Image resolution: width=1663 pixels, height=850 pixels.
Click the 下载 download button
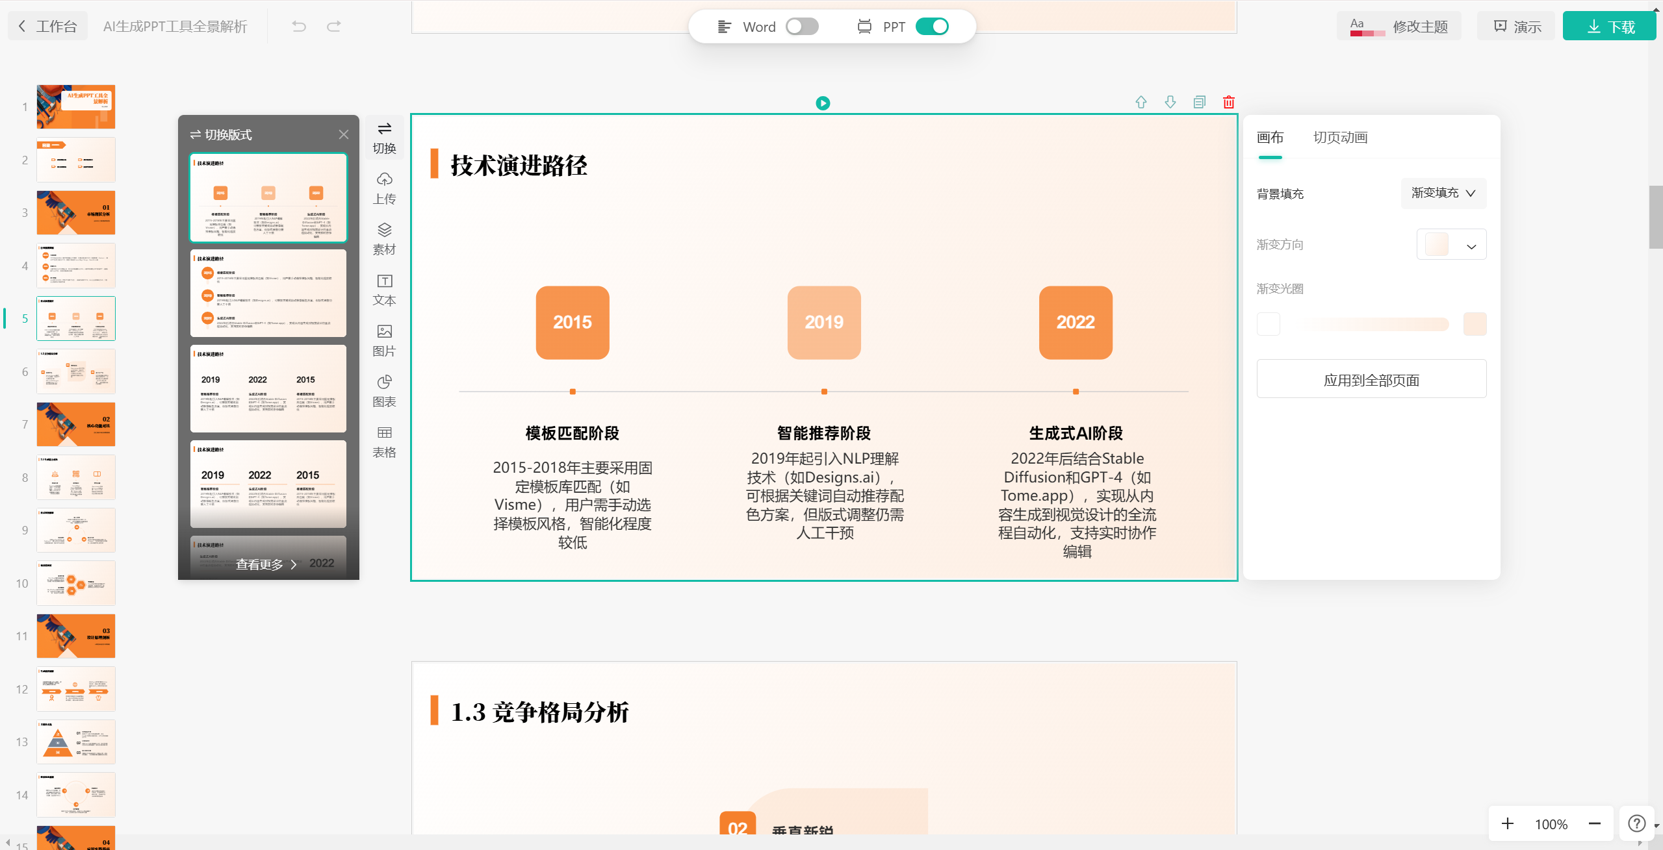tap(1610, 27)
